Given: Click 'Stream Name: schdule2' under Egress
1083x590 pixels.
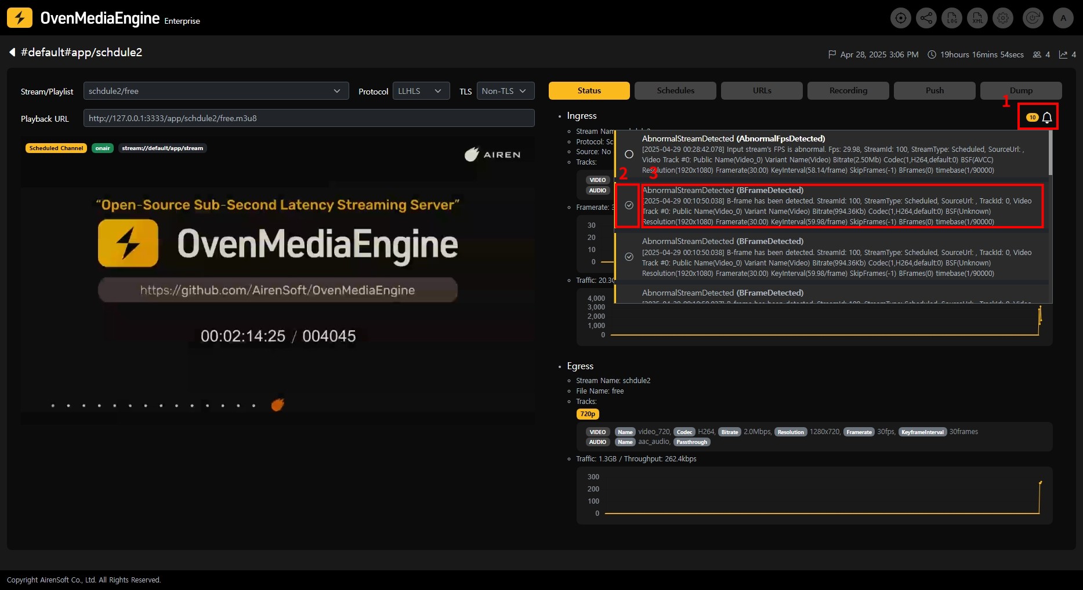Looking at the screenshot, I should [x=613, y=381].
